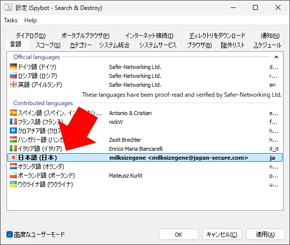
Task: Select オランダ語 (オランダ) language row
Action: click(145, 167)
